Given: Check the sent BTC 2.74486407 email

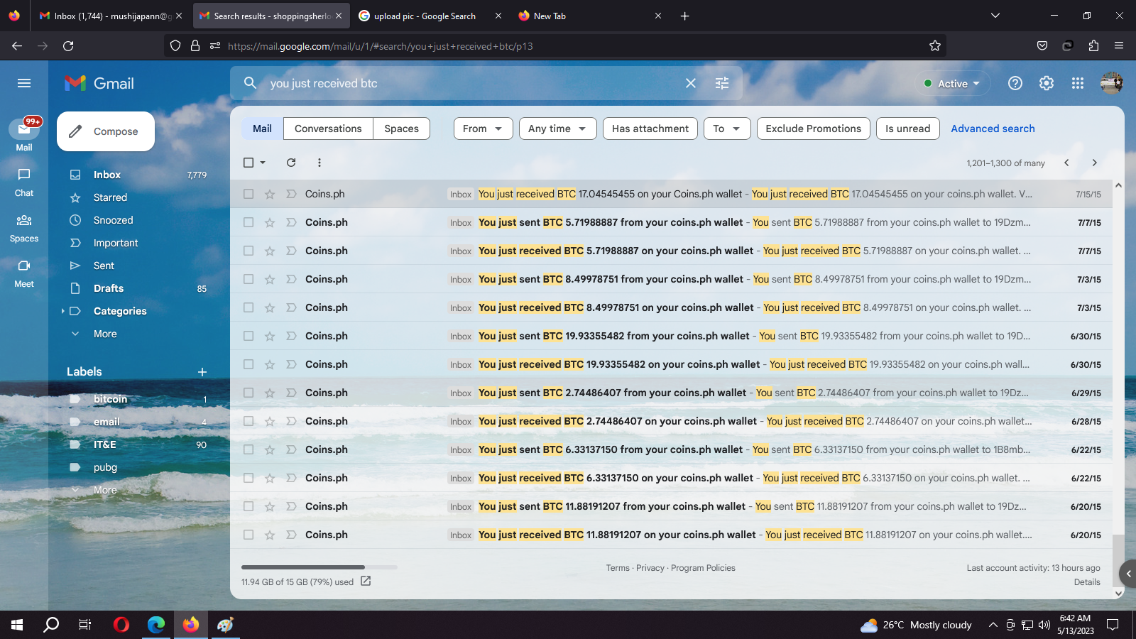Looking at the screenshot, I should (x=248, y=393).
